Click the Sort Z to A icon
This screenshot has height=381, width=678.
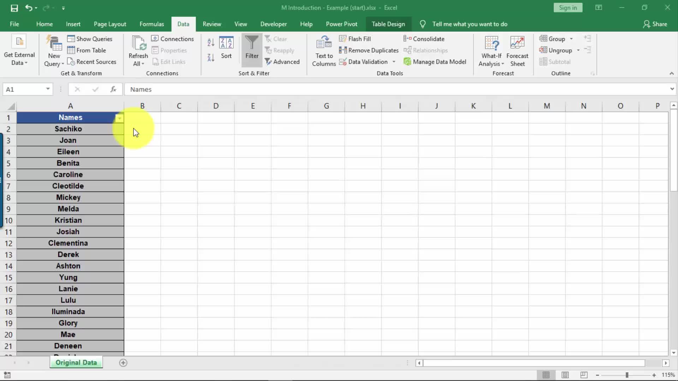click(211, 58)
